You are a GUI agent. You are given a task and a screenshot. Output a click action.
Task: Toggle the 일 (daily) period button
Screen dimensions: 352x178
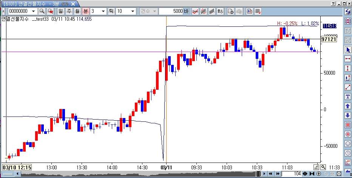point(60,11)
